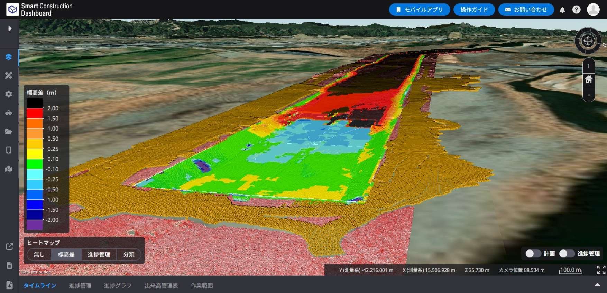Expand the left sidebar with the arrow
The image size is (607, 293).
[x=10, y=28]
